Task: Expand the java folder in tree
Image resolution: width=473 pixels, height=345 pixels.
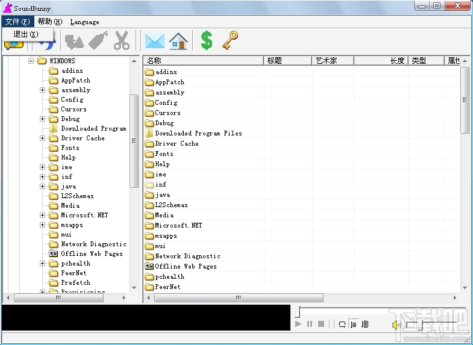Action: click(x=42, y=186)
